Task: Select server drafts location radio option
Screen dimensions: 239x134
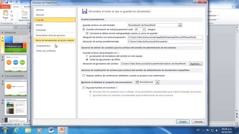Action: pos(87,56)
